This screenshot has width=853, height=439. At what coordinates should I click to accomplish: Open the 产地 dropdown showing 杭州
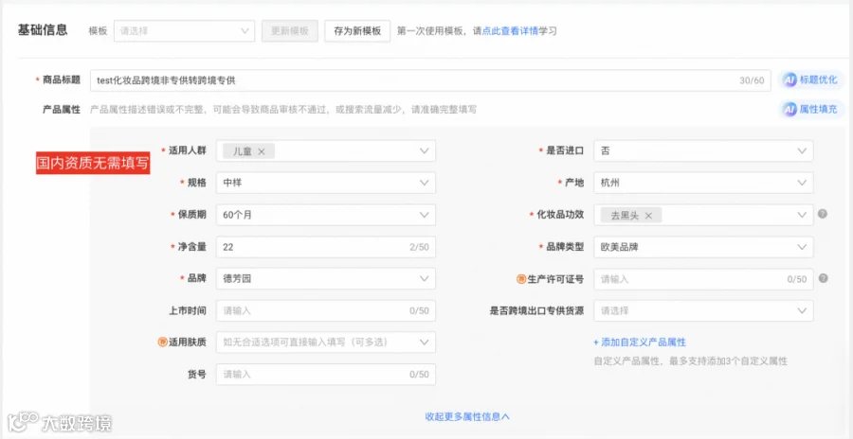(x=703, y=184)
